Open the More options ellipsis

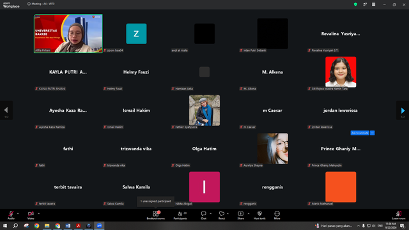pyautogui.click(x=277, y=215)
